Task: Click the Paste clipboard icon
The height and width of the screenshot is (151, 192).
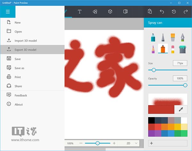Action: [150, 12]
